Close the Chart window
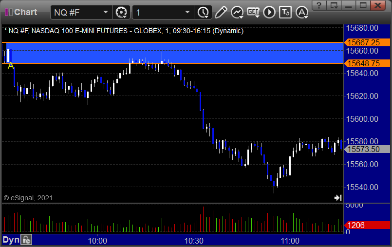 point(378,5)
